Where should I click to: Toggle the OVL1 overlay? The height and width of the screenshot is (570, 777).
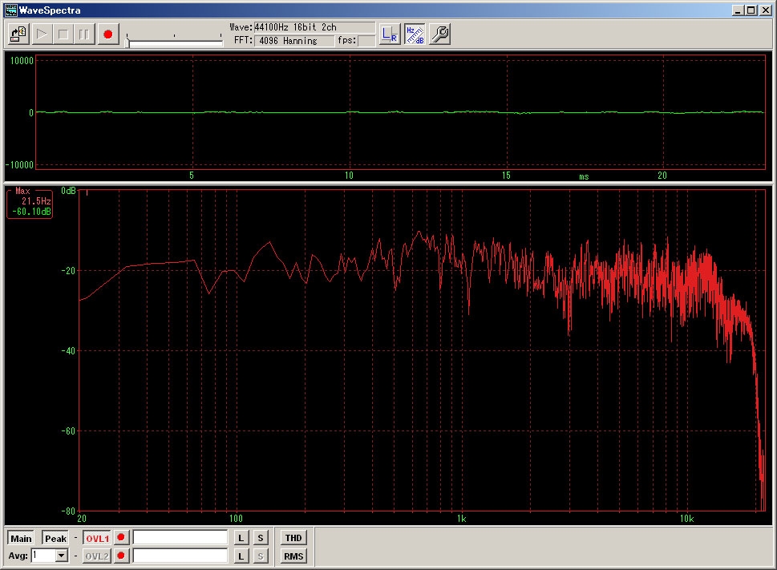[x=97, y=538]
